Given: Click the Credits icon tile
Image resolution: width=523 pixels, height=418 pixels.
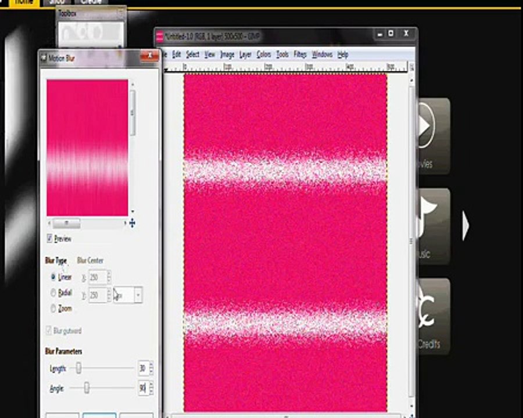Looking at the screenshot, I should 434,316.
